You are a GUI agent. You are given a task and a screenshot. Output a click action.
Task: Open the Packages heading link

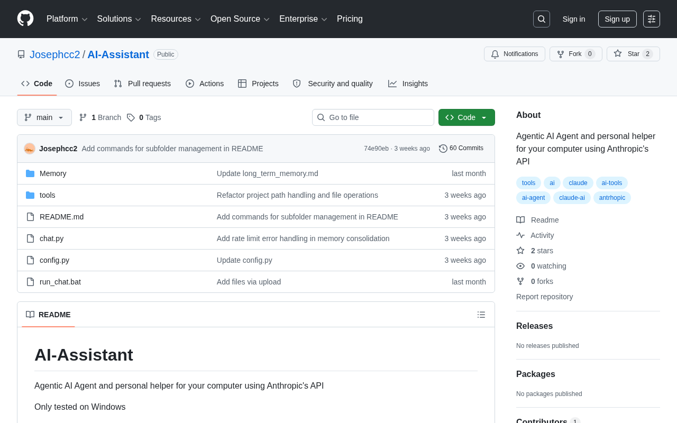536,374
